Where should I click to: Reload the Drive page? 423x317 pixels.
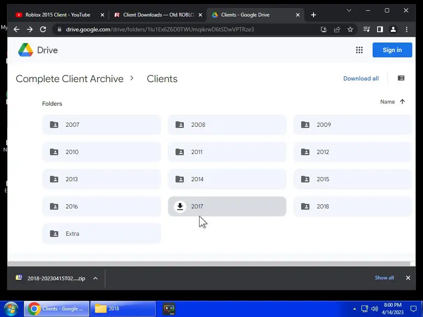tap(43, 29)
